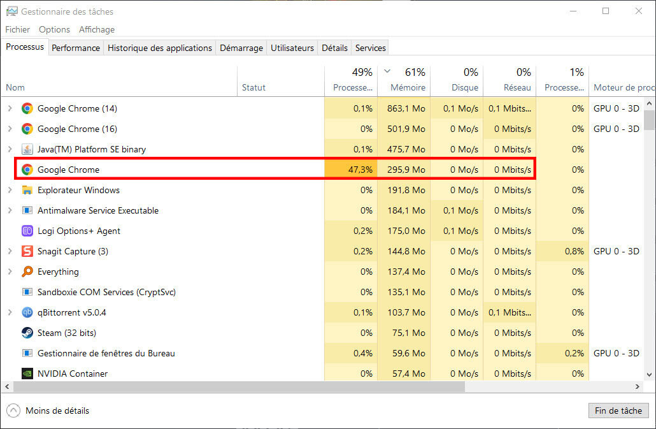Click the Sandboxie COM Services icon
Screen dimensions: 656x429
(27, 292)
